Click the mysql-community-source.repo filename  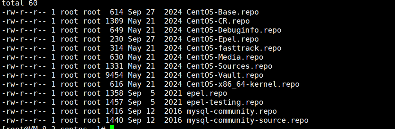(248, 120)
